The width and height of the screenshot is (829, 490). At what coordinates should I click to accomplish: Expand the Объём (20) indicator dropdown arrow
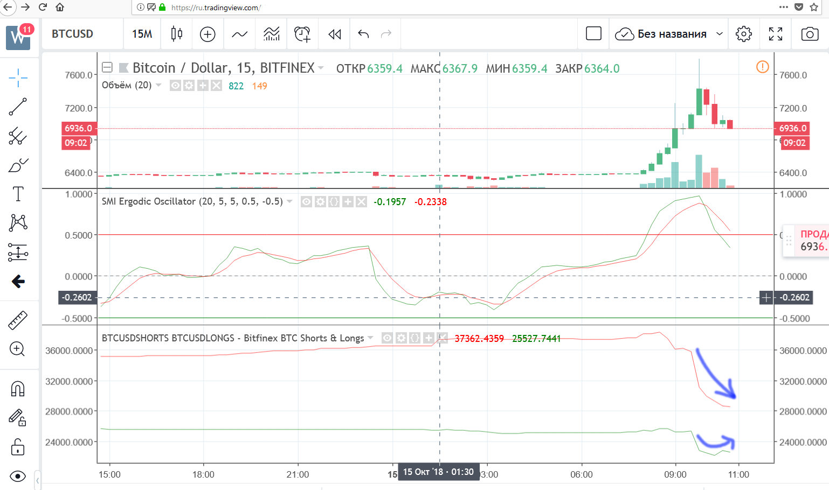[158, 85]
